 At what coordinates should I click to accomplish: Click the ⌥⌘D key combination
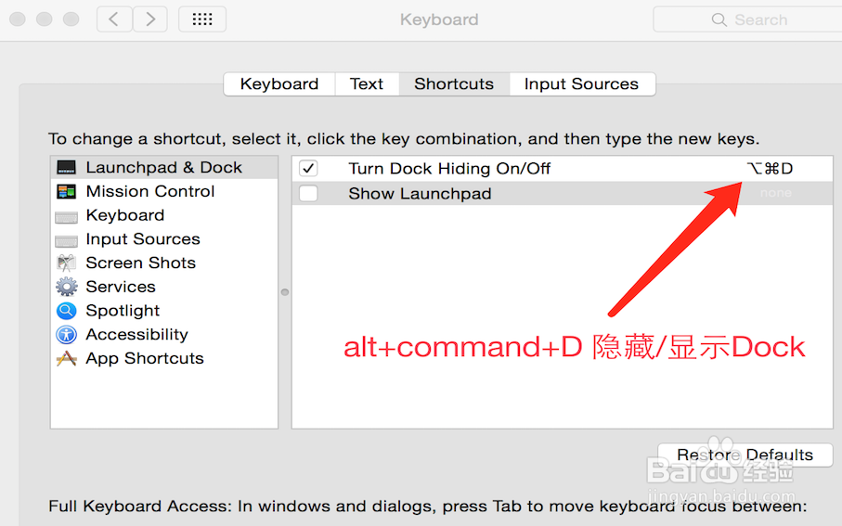[770, 169]
